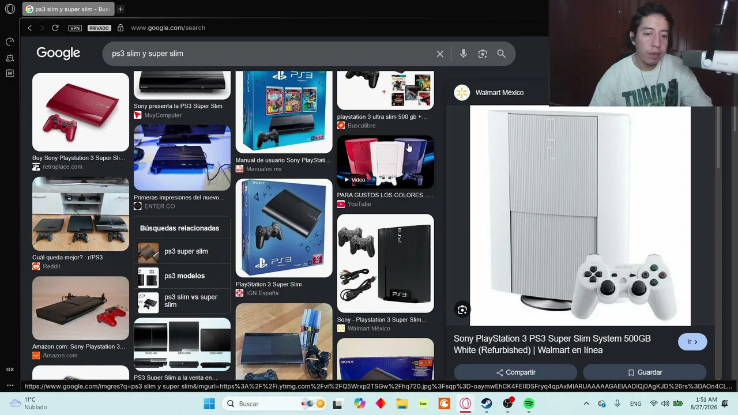This screenshot has width=738, height=415.
Task: Open Copilot from the taskbar
Action: [359, 403]
